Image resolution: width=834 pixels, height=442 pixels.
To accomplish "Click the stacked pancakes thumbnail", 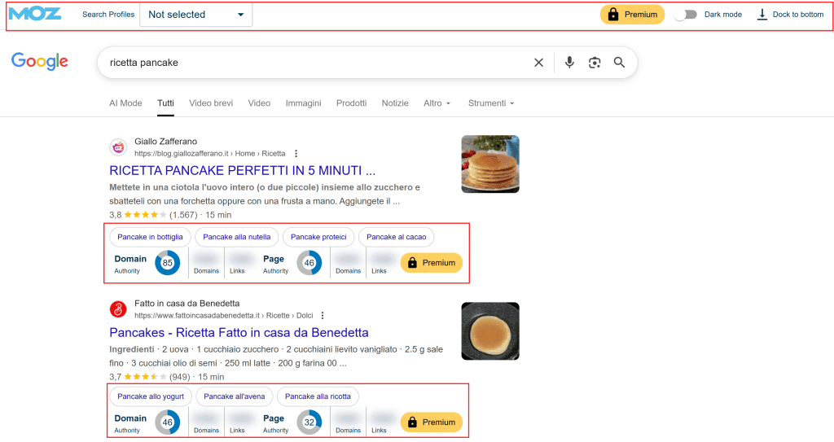I will pos(489,164).
